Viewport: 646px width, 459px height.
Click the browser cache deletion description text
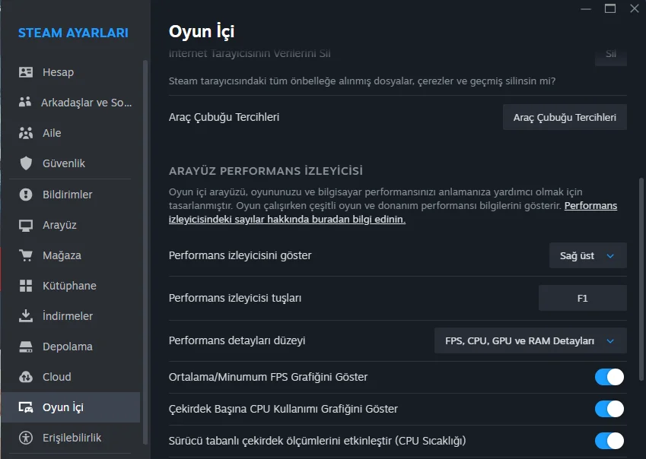tap(362, 81)
